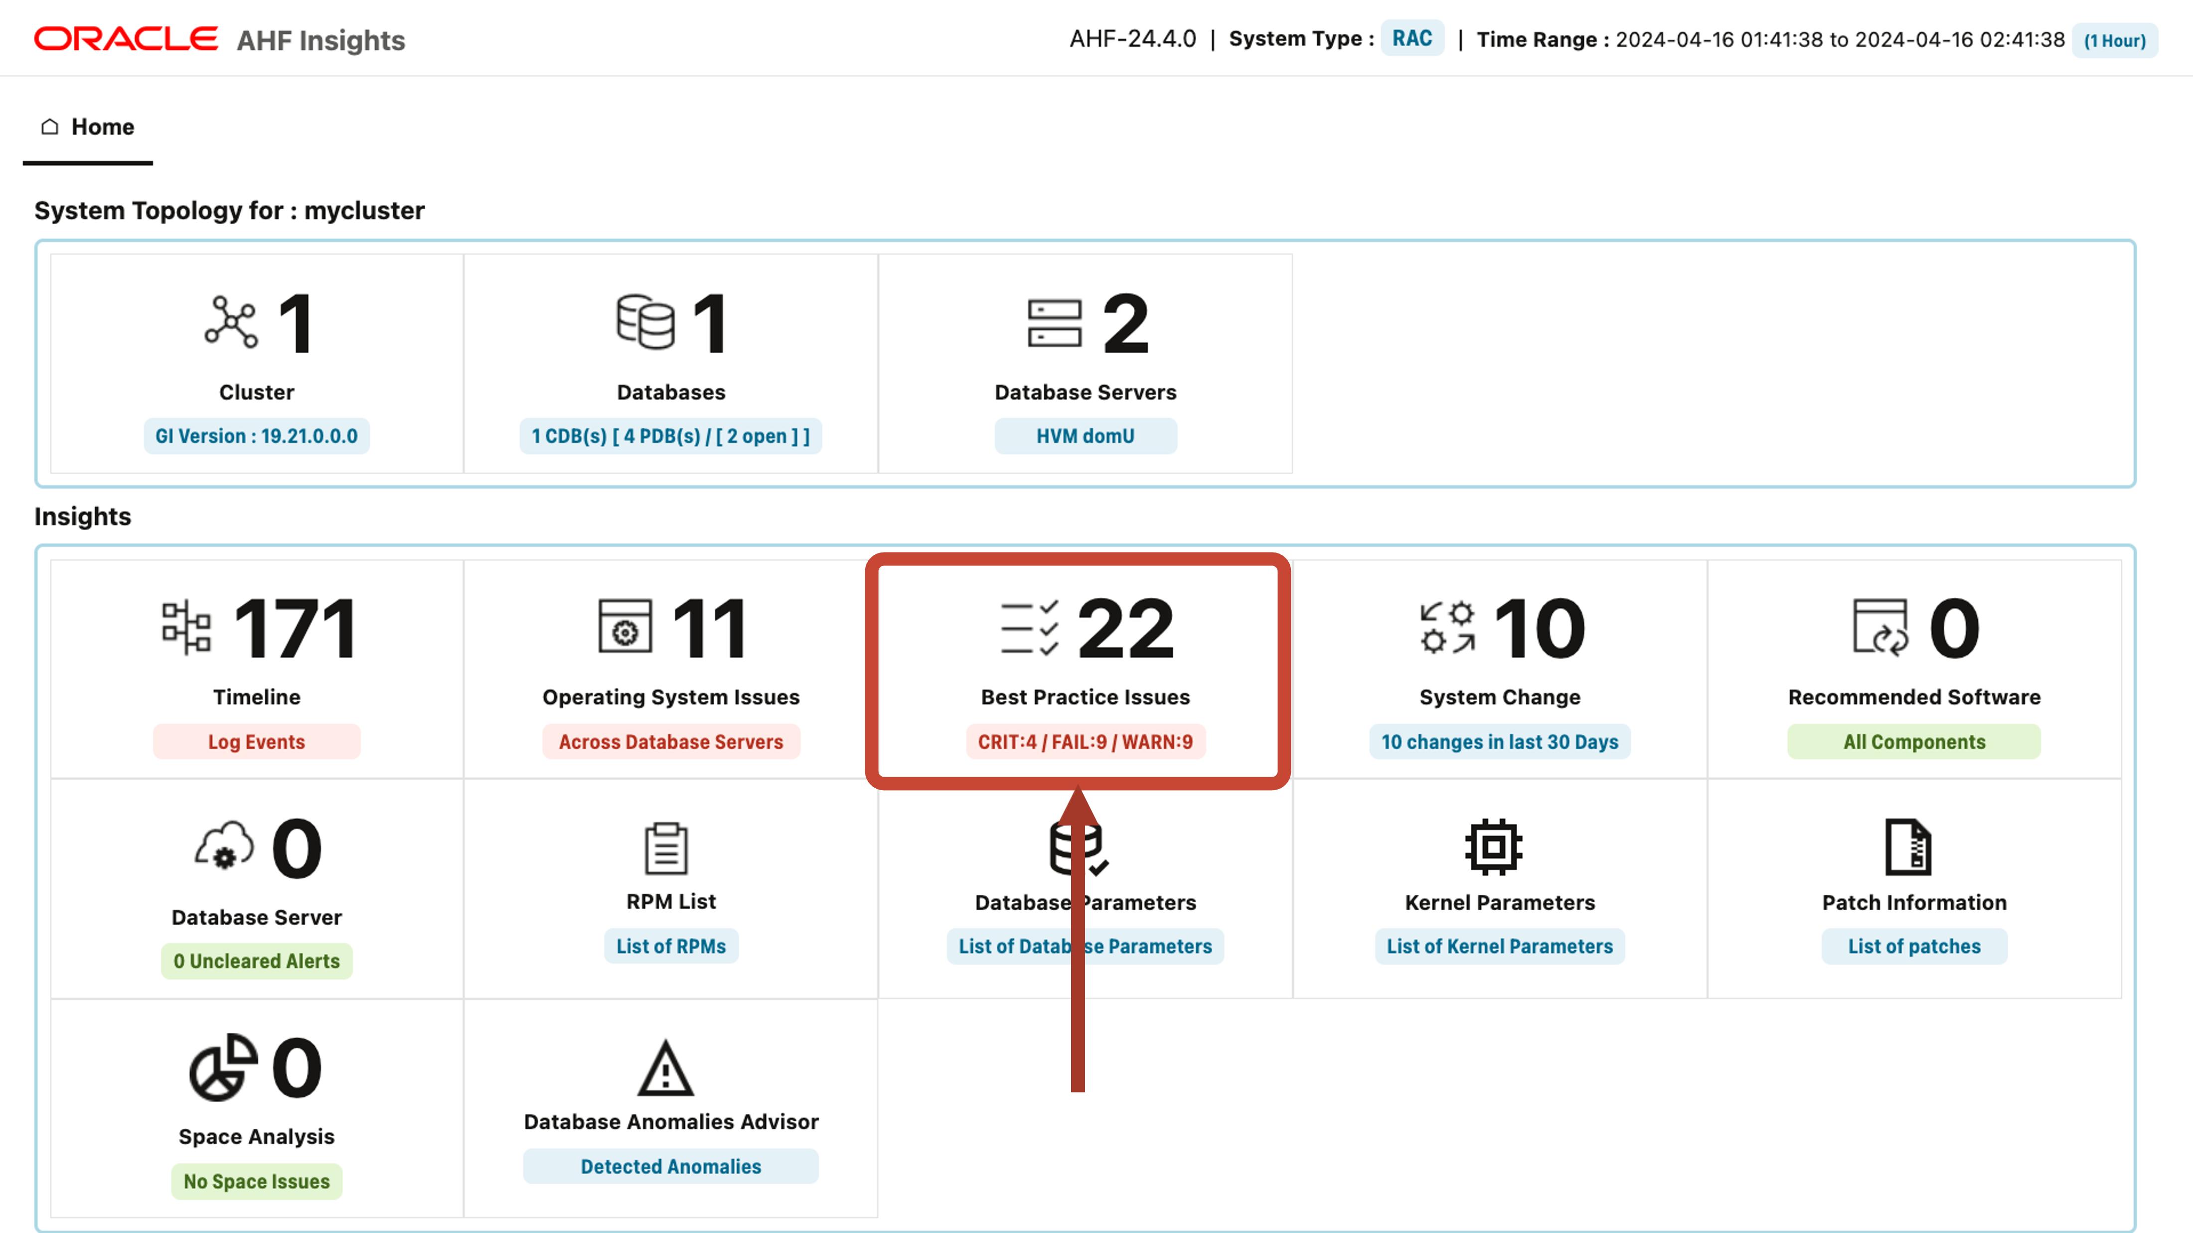Open RPM List via the clipboard icon
Screen dimensions: 2193x1233
(670, 846)
